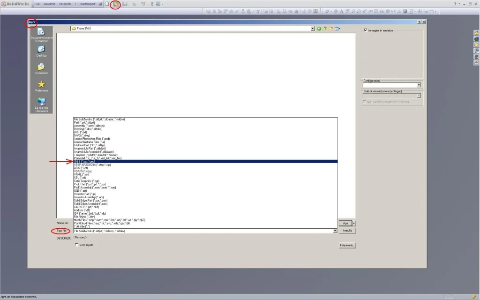This screenshot has width=480, height=300.
Task: Select Solid Edge Assembly file type
Action: (205, 204)
